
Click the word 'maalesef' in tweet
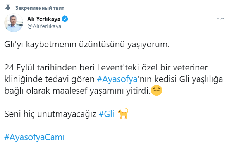70,91
